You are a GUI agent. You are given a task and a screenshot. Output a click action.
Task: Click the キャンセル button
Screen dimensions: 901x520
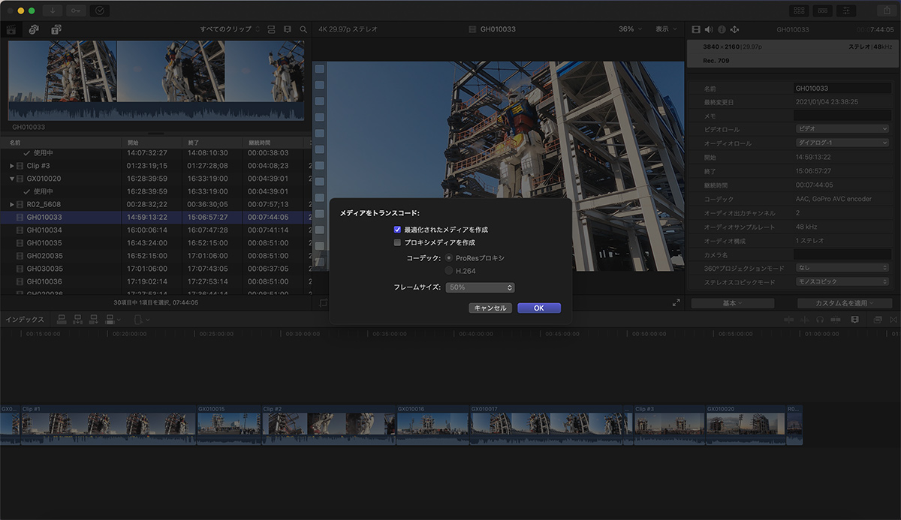pyautogui.click(x=490, y=308)
